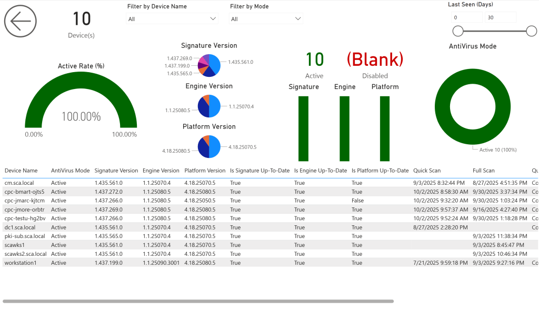Click the table's horizontal scrollbar
This screenshot has width=539, height=318.
click(x=198, y=302)
